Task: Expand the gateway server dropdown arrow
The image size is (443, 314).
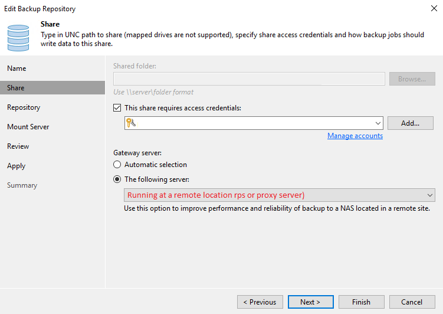Action: pos(429,195)
